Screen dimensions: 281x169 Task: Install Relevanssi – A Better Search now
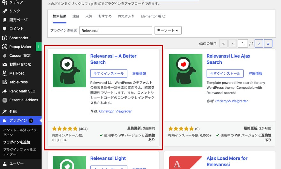(x=109, y=73)
